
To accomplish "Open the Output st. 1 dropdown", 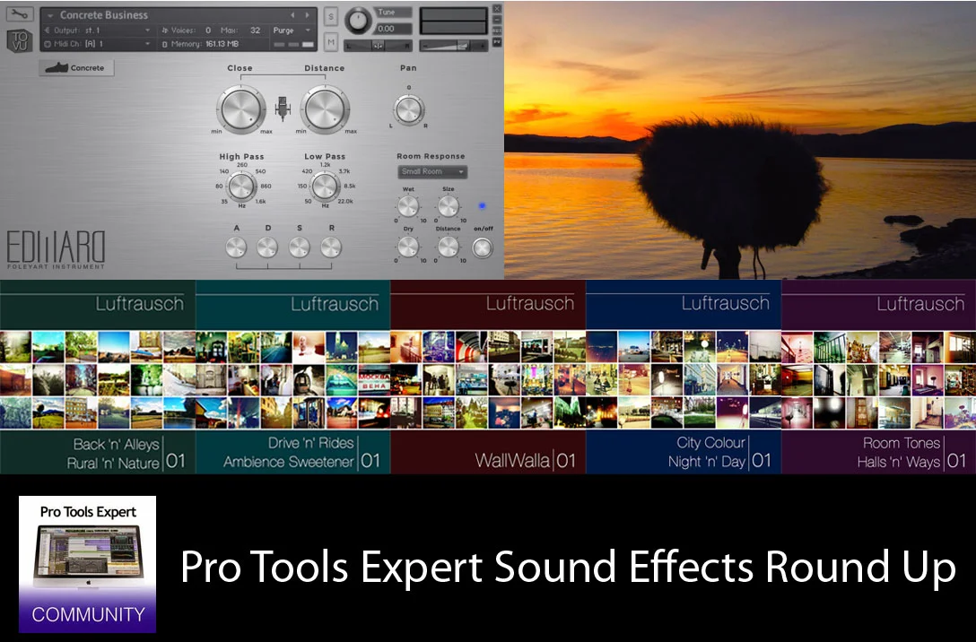I will click(98, 30).
